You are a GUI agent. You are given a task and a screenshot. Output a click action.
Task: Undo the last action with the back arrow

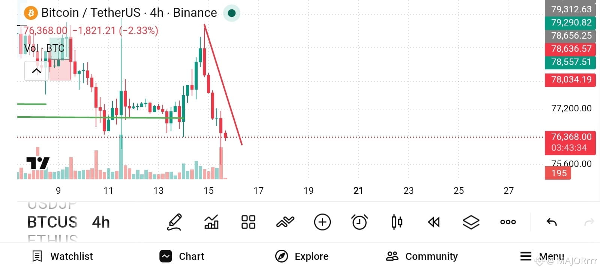coord(552,222)
